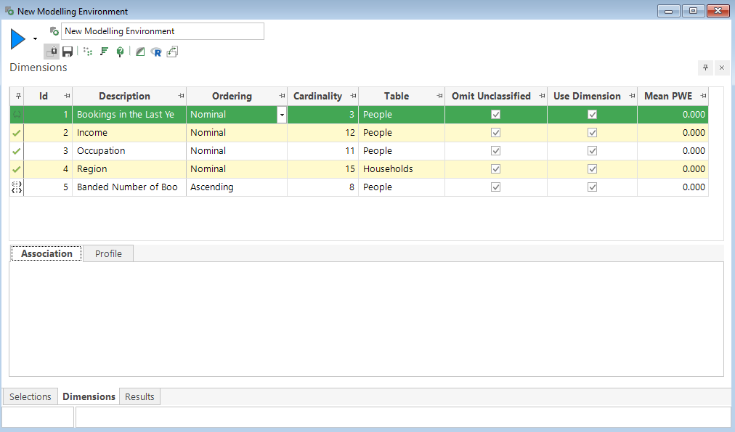Click dotted braces icon for Banded Number row
Viewport: 735px width, 432px height.
[x=17, y=187]
